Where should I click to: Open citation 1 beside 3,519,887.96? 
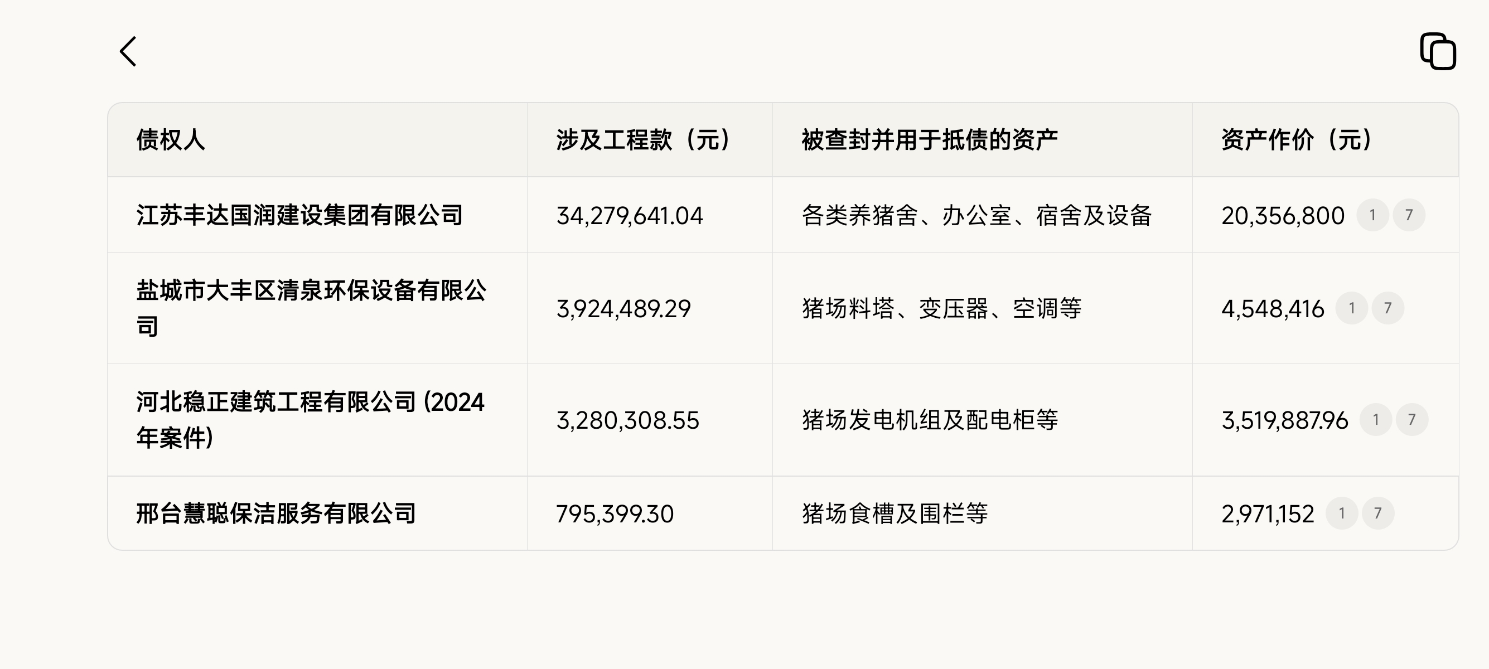(1376, 419)
